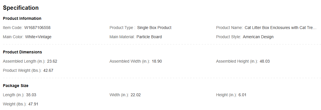Click the Package Size section header
Image resolution: width=321 pixels, height=110 pixels.
16,86
